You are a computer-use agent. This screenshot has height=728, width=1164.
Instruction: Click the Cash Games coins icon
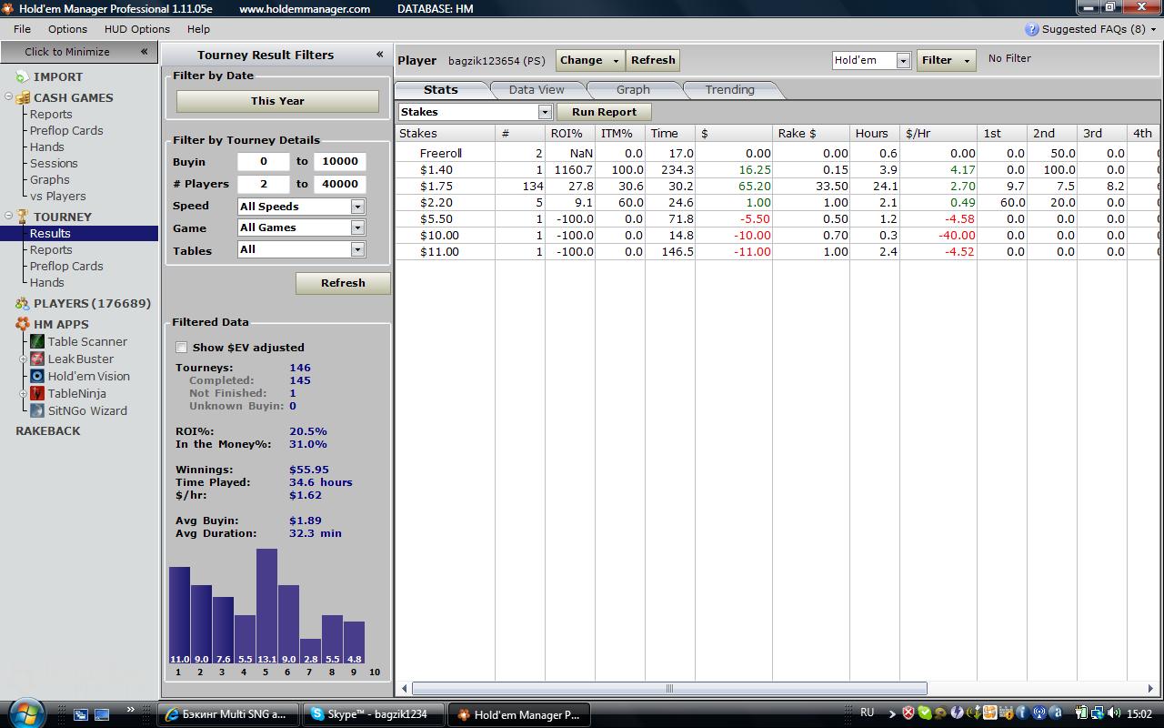pos(23,97)
